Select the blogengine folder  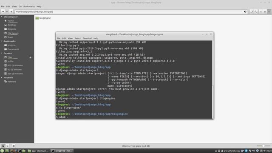click(x=43, y=18)
